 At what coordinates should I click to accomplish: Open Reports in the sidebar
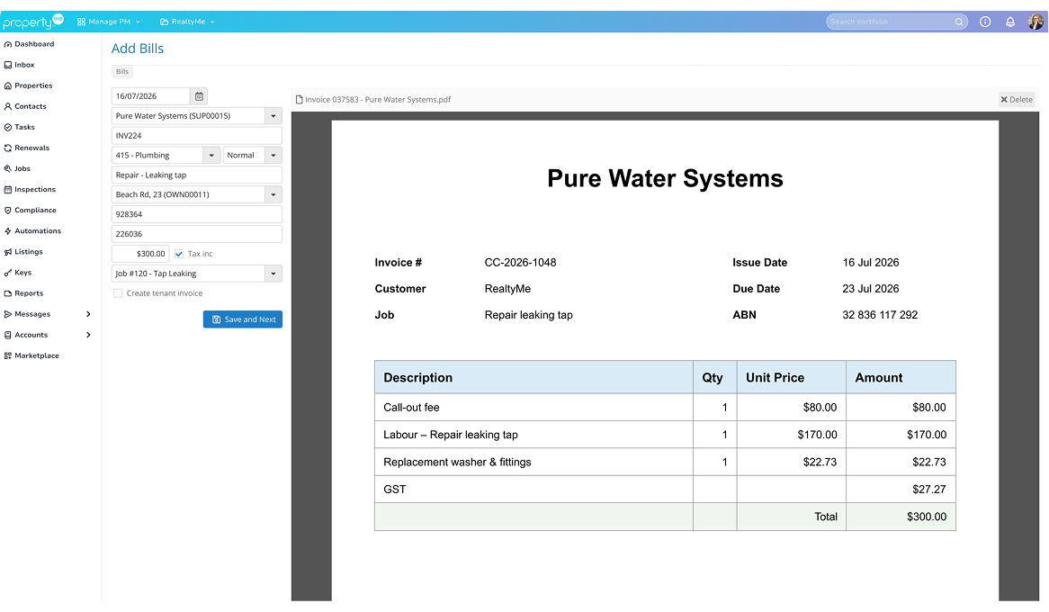24,293
